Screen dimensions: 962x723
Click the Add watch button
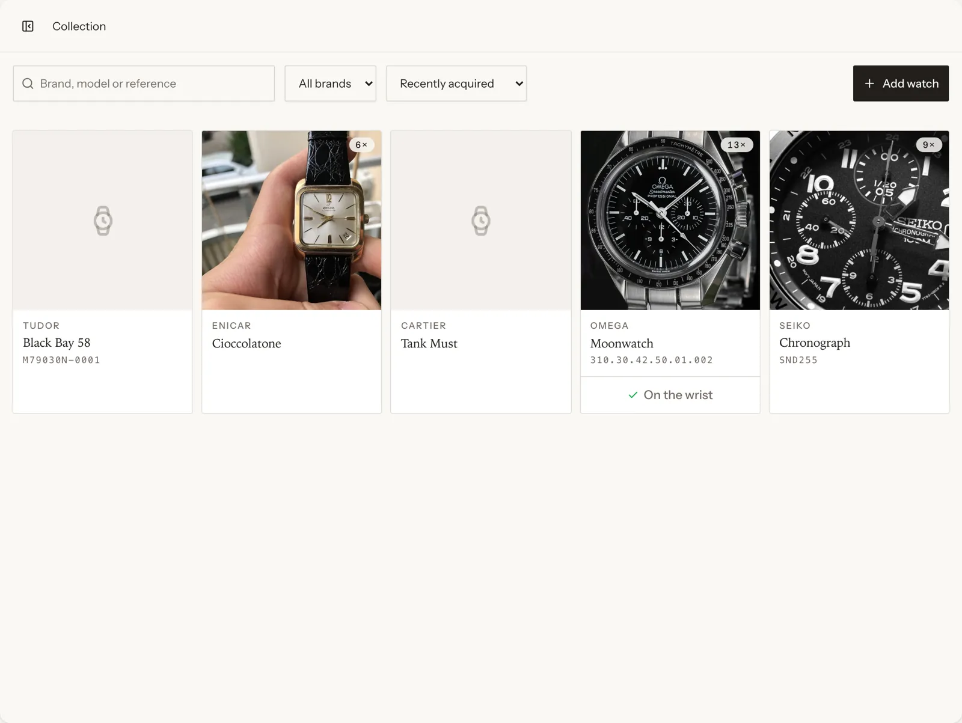click(901, 84)
